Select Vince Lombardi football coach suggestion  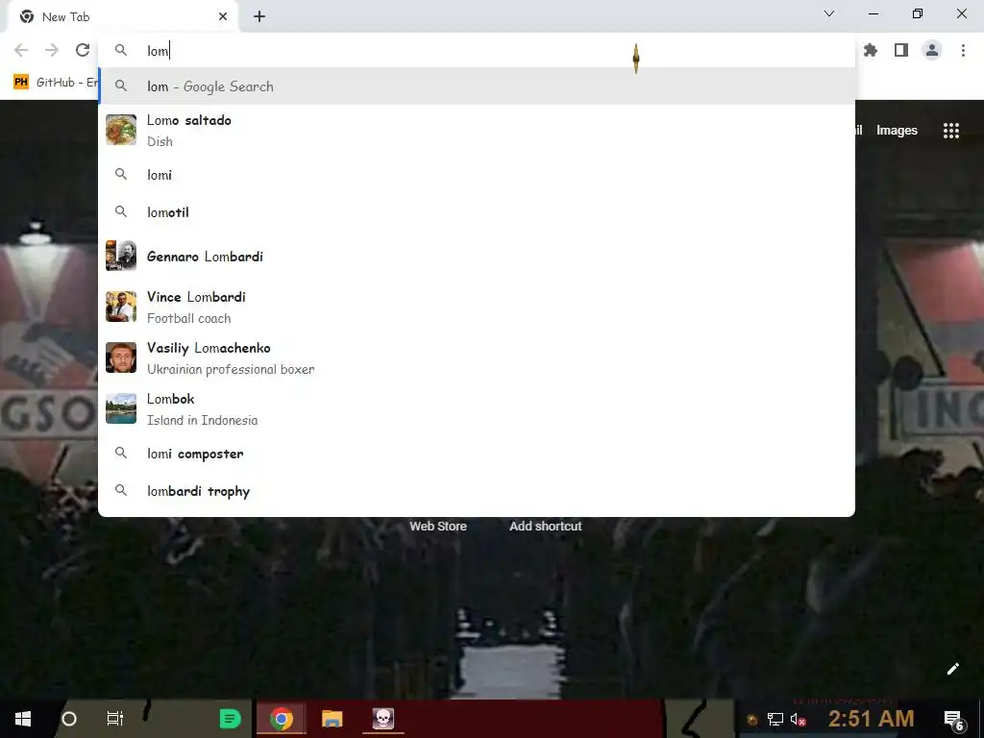[477, 307]
